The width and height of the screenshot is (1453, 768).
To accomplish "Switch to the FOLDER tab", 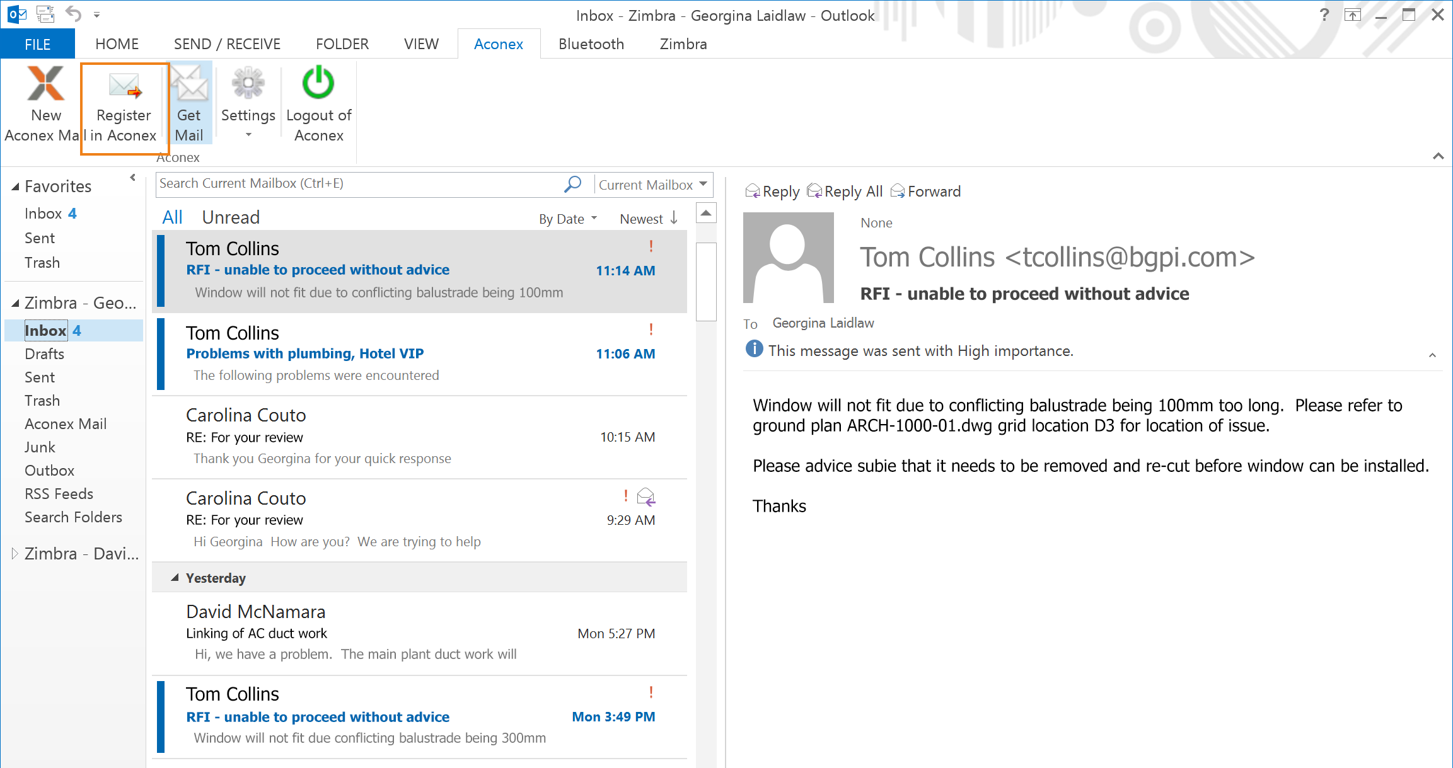I will pyautogui.click(x=342, y=44).
